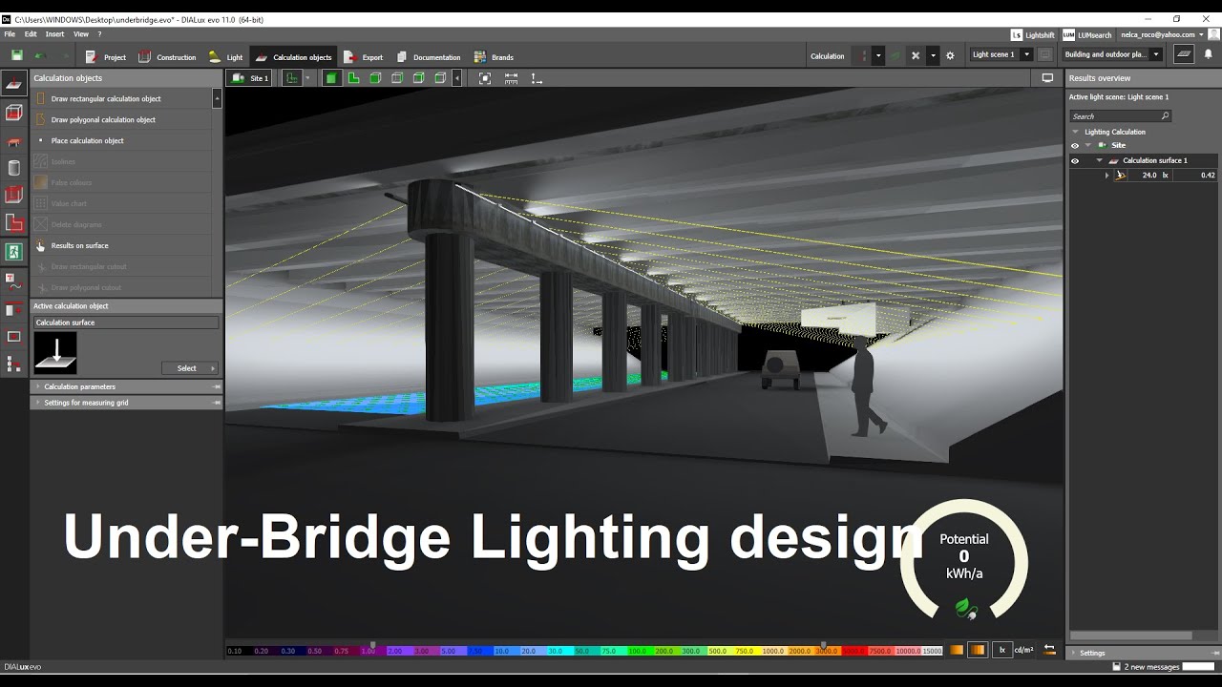The height and width of the screenshot is (687, 1222).
Task: Click Draw rectangular calculation object
Action: pos(121,98)
